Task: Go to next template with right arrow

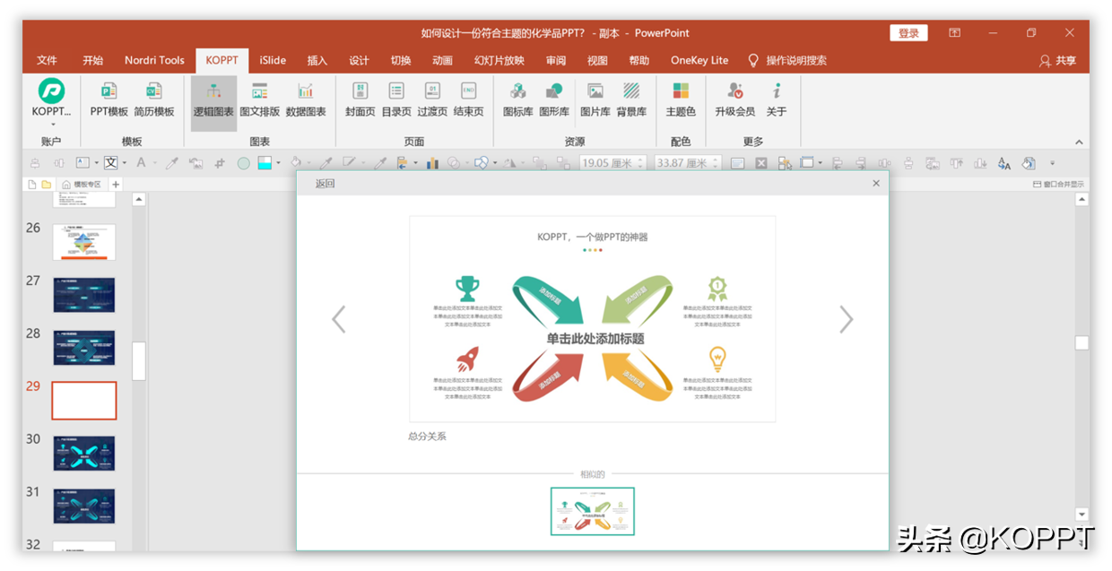Action: pyautogui.click(x=846, y=319)
